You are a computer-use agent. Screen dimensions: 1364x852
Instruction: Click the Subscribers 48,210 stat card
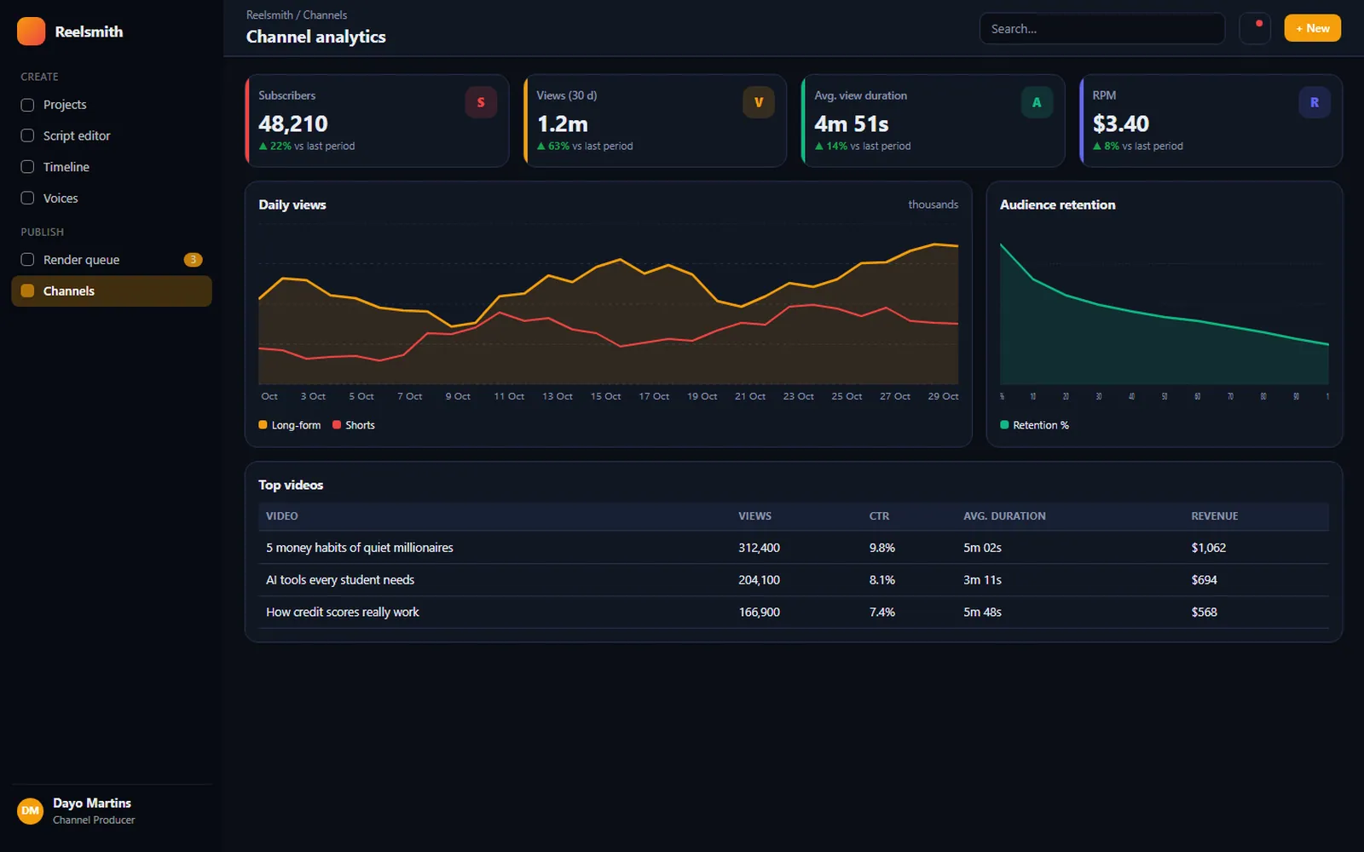(377, 121)
